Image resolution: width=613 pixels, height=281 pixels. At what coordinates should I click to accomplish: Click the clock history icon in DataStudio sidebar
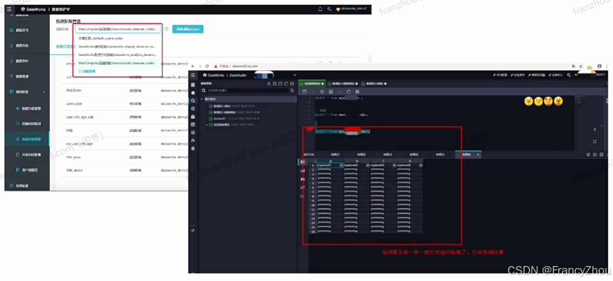click(193, 108)
